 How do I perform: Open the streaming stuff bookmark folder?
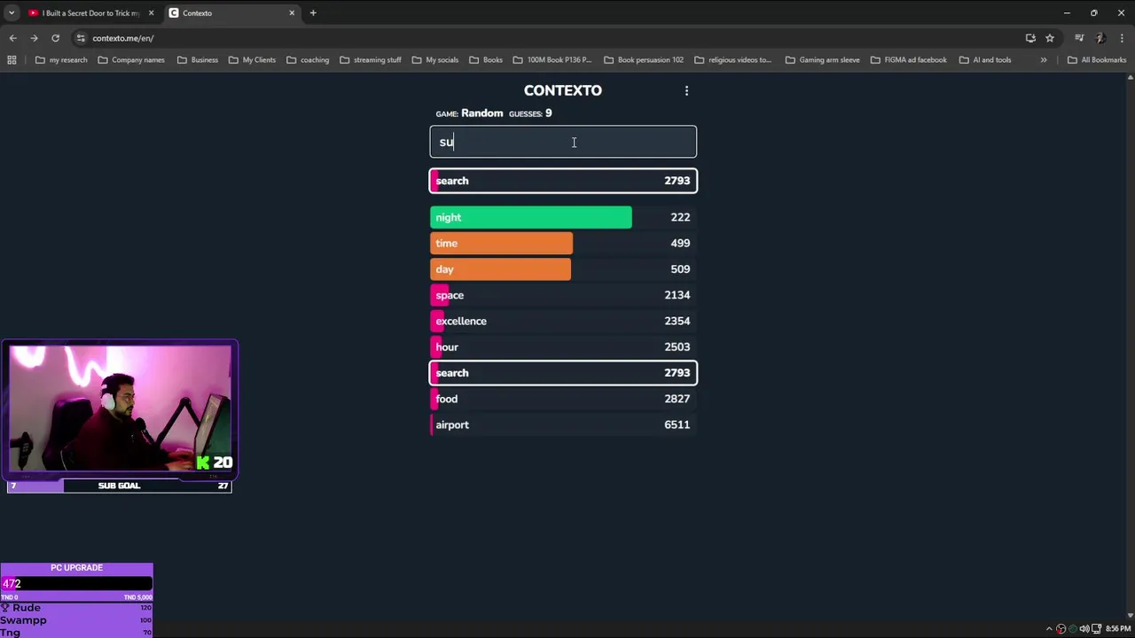tap(370, 60)
